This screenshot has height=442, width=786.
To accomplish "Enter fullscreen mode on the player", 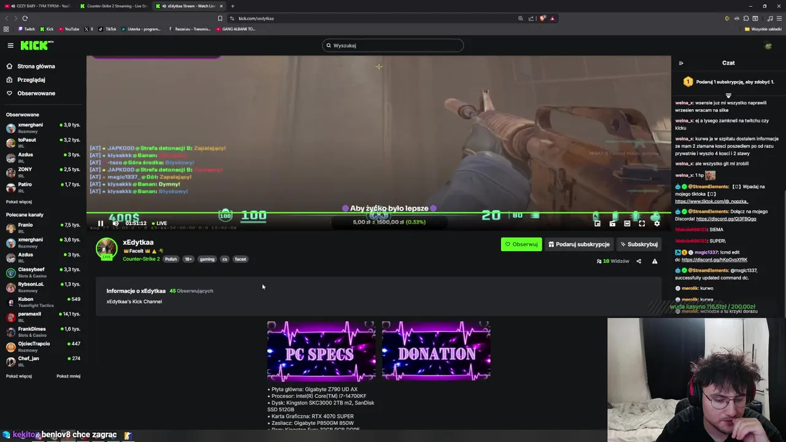I will pyautogui.click(x=642, y=223).
